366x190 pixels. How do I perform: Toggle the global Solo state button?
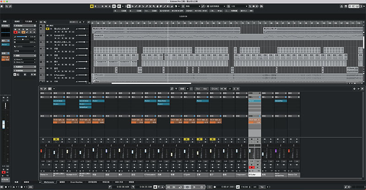95,6
